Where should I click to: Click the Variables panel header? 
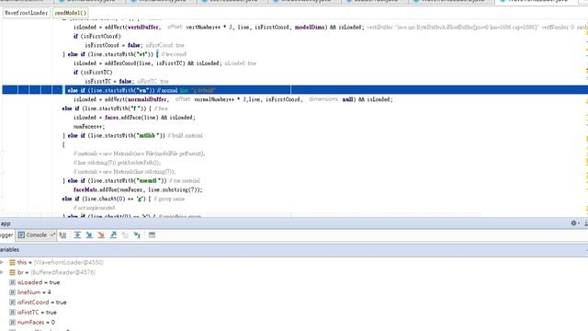coord(294,249)
